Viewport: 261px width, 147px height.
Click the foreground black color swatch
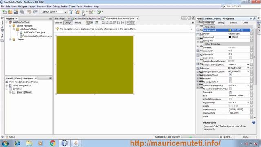(230, 37)
